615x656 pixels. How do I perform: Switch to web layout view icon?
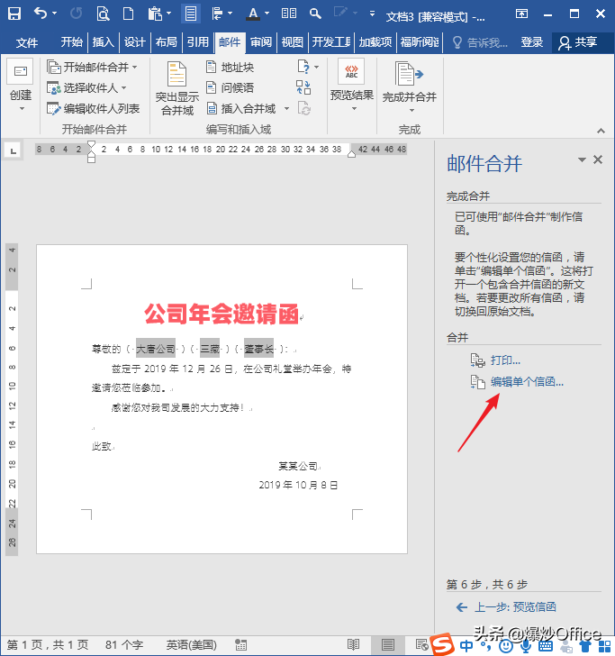[421, 644]
